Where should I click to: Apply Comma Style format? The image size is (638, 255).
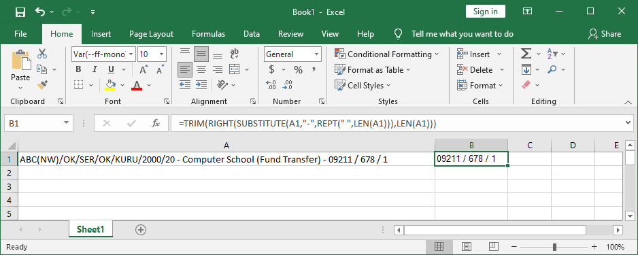[x=314, y=69]
